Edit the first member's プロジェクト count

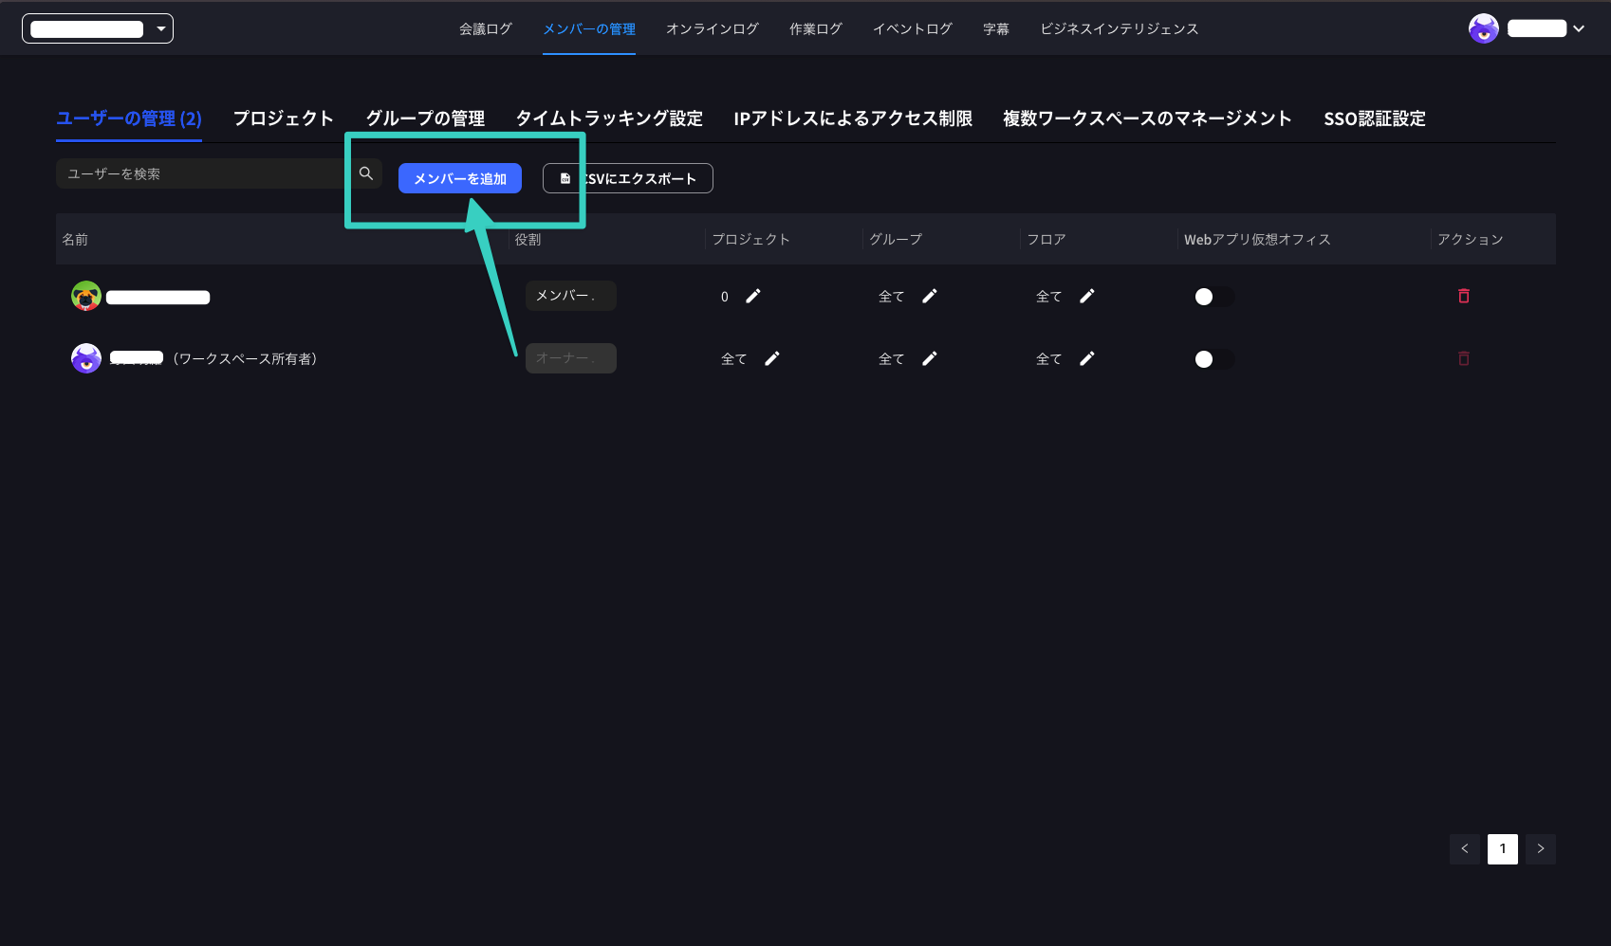coord(752,296)
